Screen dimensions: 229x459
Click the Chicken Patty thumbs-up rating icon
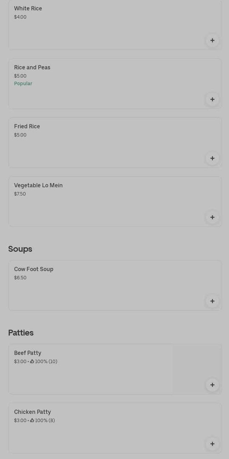click(32, 420)
